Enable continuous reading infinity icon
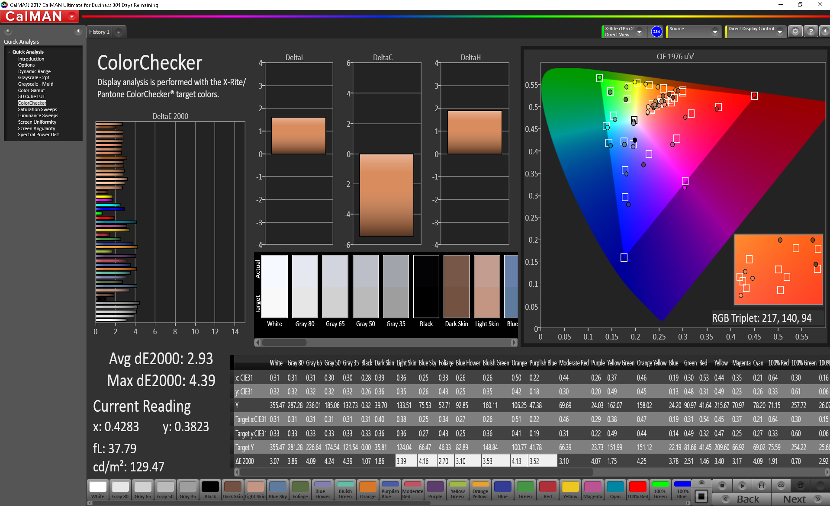Viewport: 830px width, 506px height. pos(781,486)
